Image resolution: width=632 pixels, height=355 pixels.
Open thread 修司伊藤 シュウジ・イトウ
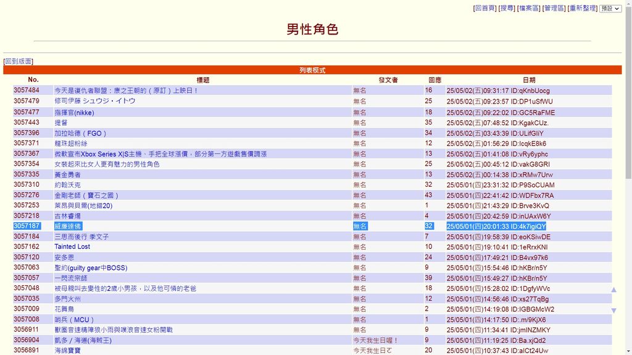click(94, 101)
